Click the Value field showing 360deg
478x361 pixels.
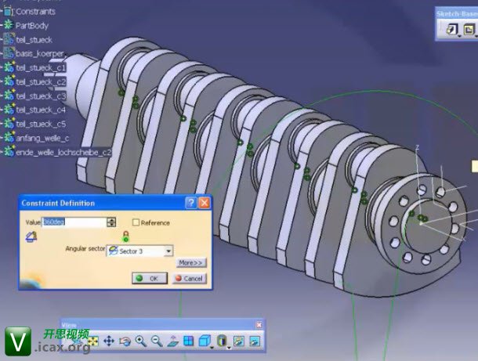pyautogui.click(x=74, y=222)
